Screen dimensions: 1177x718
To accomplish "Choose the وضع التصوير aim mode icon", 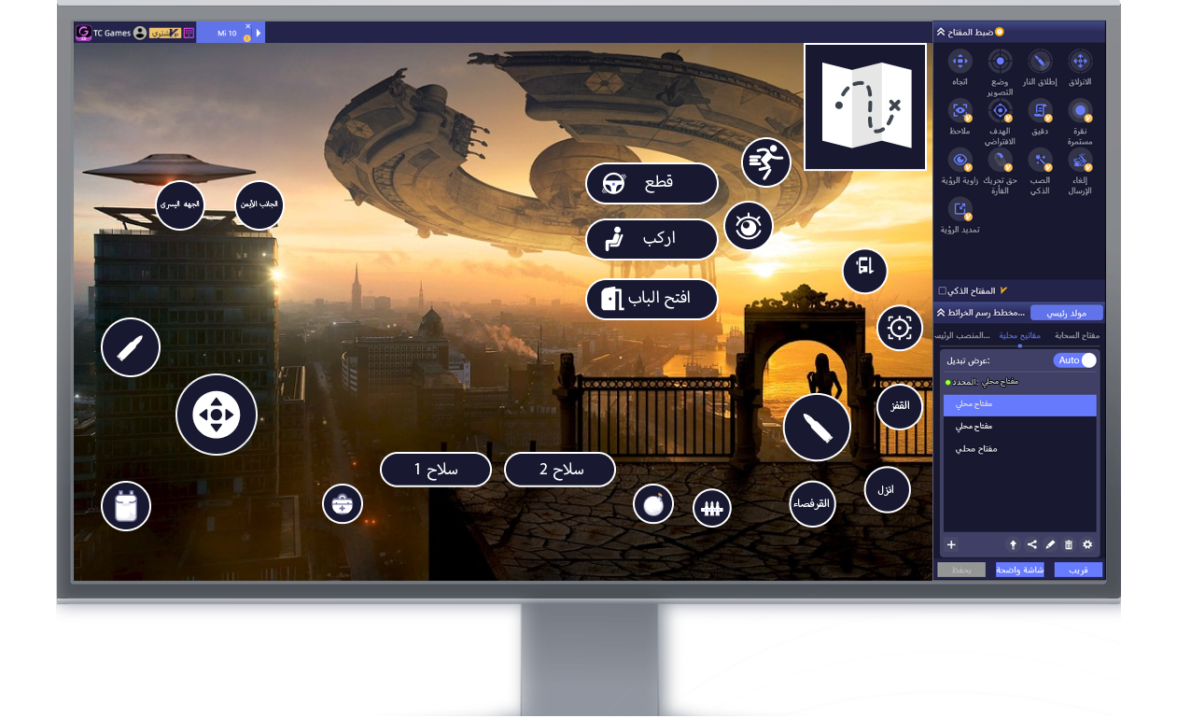I will [x=1000, y=63].
